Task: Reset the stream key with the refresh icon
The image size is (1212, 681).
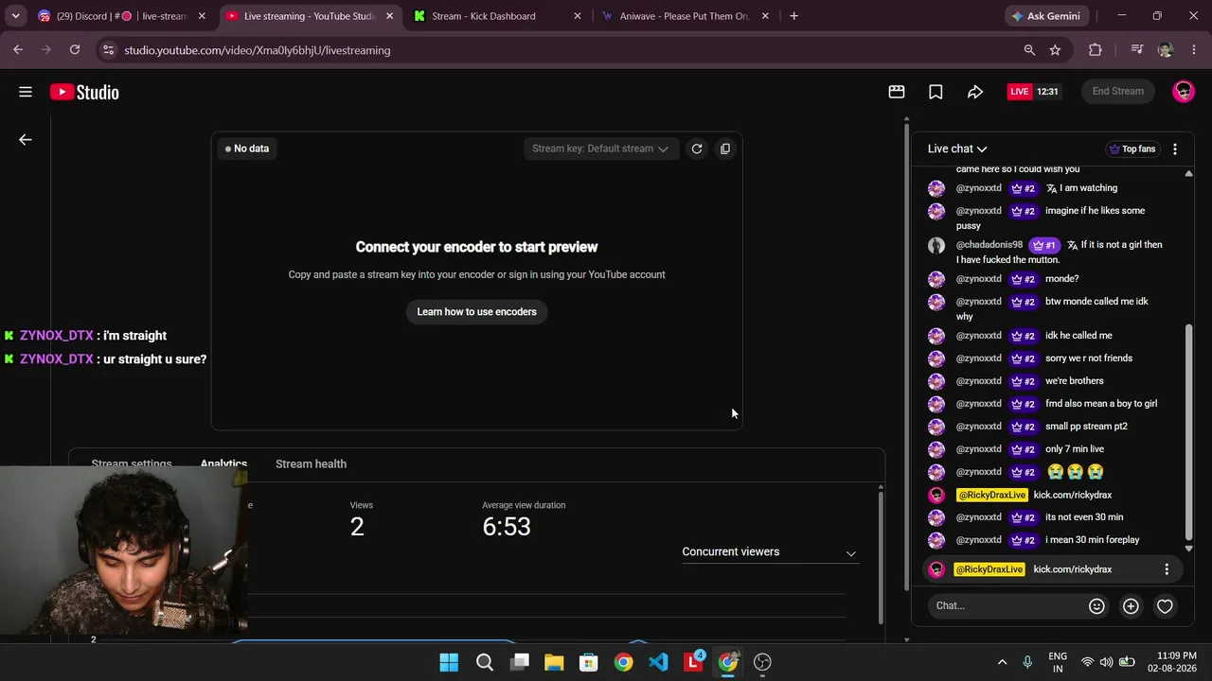Action: click(697, 148)
